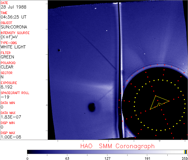The height and width of the screenshot is (160, 188).
Task: Click the CLEAR polaroid value
Action: tap(7, 67)
